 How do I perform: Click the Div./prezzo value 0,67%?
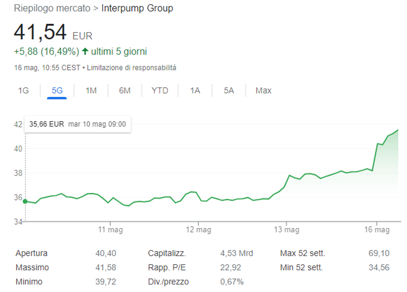[x=232, y=282]
